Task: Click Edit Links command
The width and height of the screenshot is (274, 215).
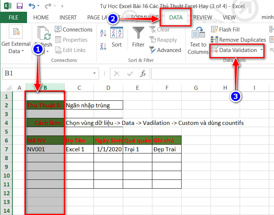Action: pos(70,50)
